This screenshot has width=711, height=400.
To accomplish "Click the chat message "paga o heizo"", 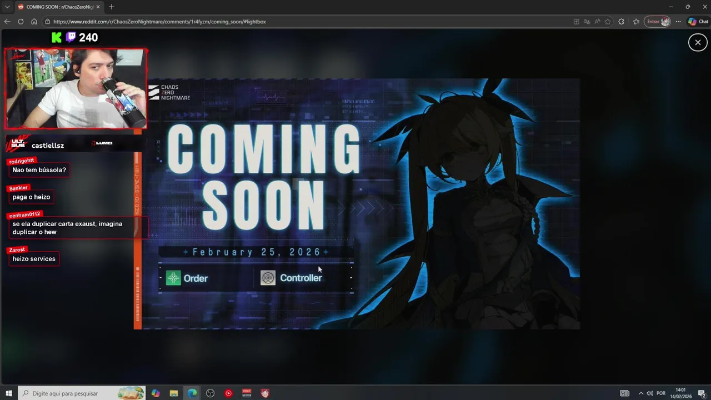I will [32, 197].
